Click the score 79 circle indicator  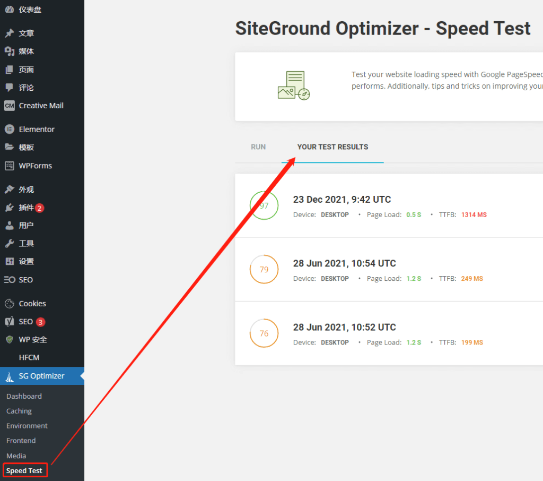coord(264,270)
